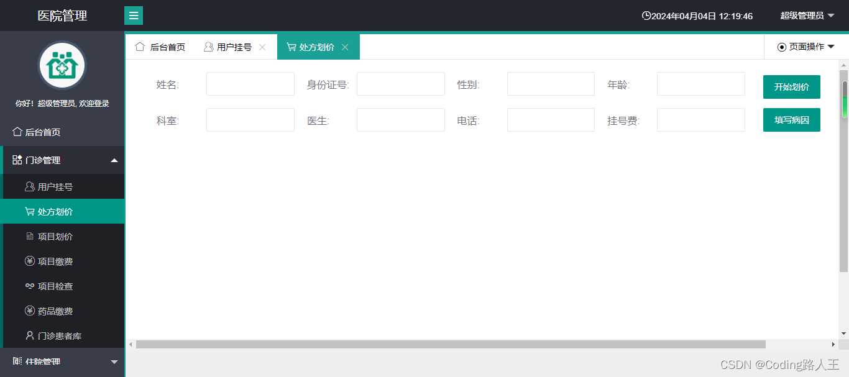Image resolution: width=849 pixels, height=377 pixels.
Task: Open 处方划价 in the sidebar
Action: [x=63, y=211]
